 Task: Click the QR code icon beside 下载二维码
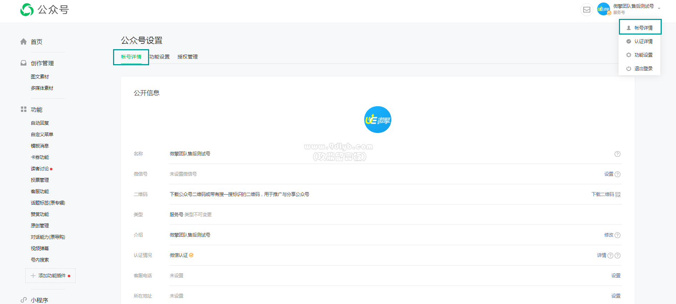(618, 195)
